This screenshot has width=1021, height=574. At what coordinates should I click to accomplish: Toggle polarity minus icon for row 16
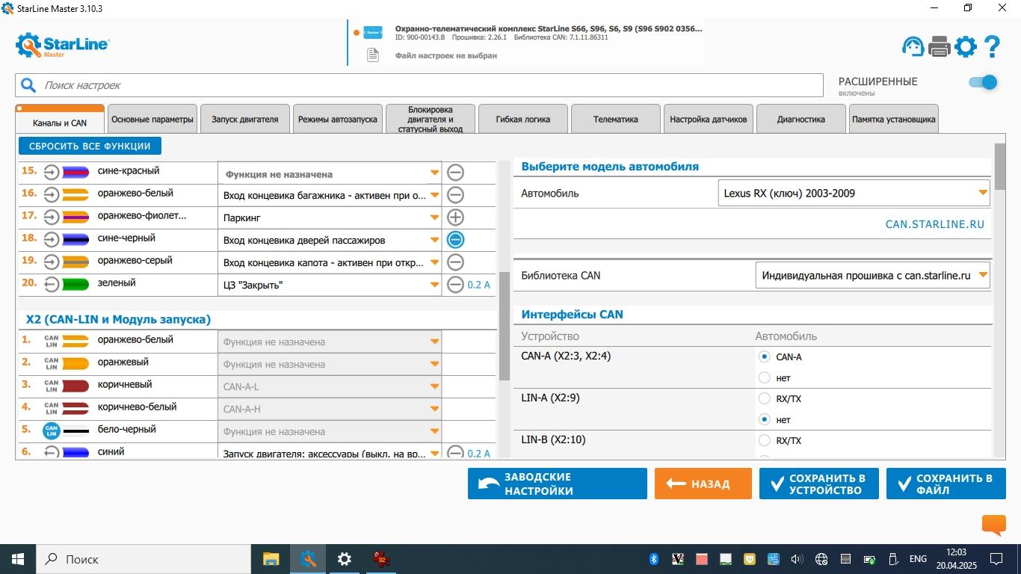(x=455, y=195)
